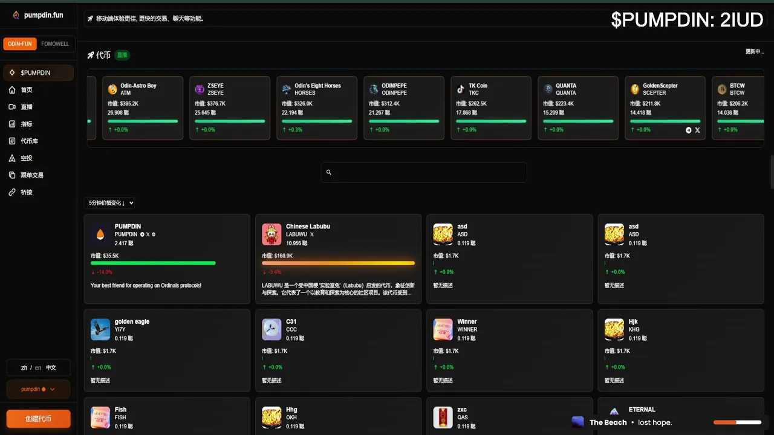
Task: Click the Chinese Labubu token image
Action: pyautogui.click(x=272, y=234)
